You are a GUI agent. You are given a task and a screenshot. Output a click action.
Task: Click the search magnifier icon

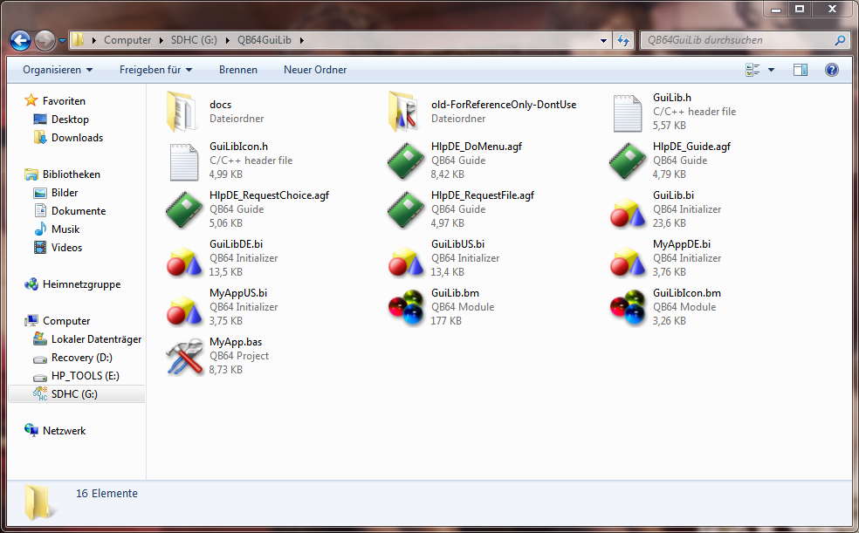coord(840,40)
